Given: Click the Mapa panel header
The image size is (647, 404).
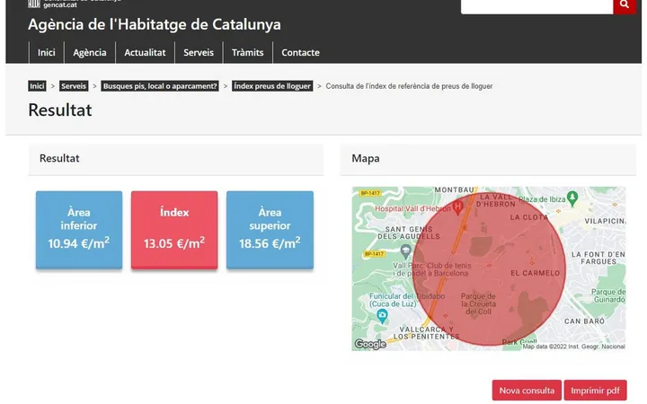Looking at the screenshot, I should (488, 159).
